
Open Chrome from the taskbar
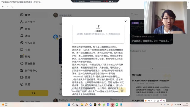99,105
